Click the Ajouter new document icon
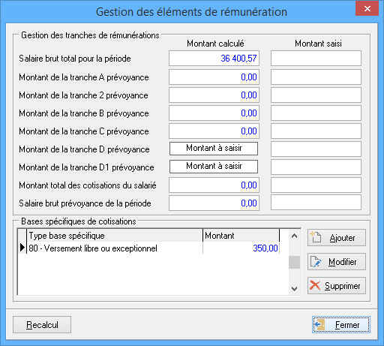 point(315,237)
